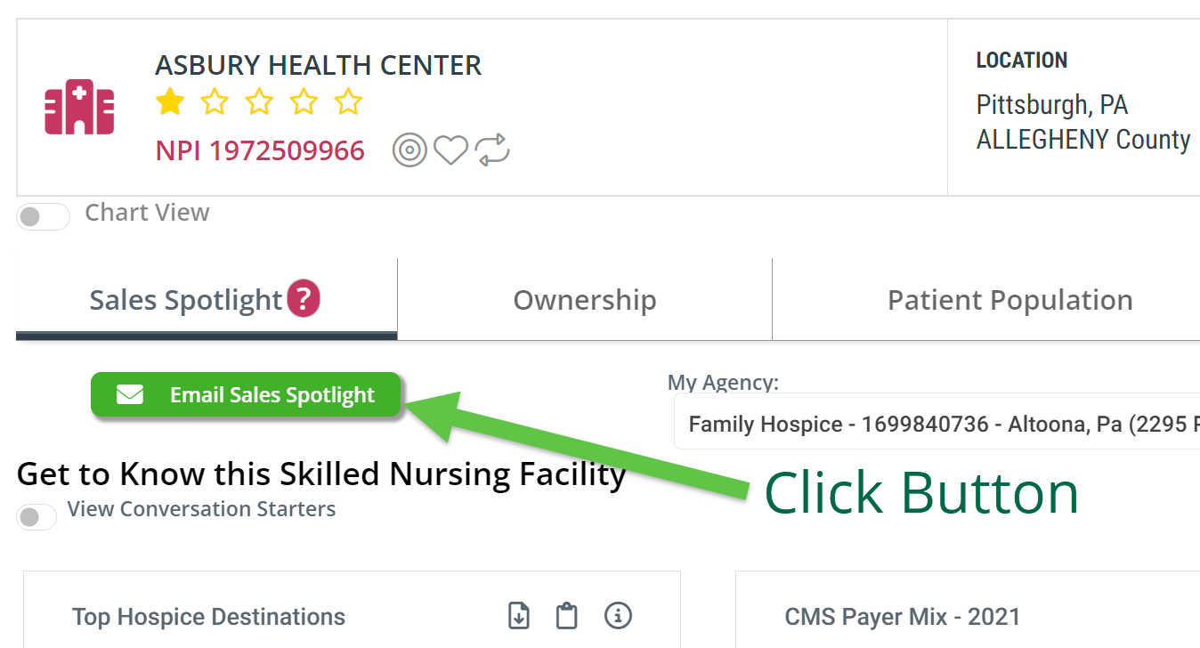Click the Asbury Health Center title

[319, 65]
